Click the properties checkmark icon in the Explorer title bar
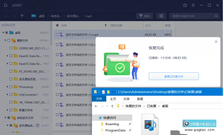The image size is (223, 135). 103,92
